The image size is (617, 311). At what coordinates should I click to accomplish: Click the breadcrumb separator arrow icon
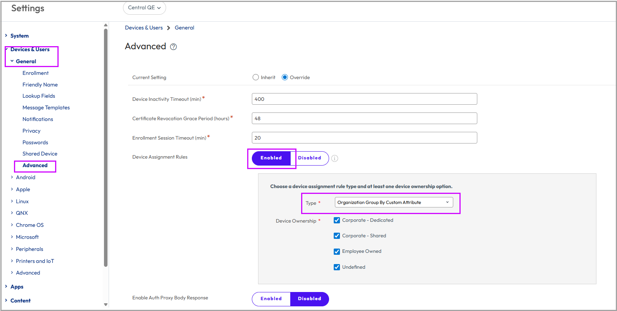pyautogui.click(x=168, y=28)
